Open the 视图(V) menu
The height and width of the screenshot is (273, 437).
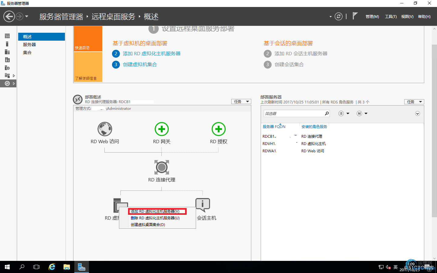pos(407,17)
